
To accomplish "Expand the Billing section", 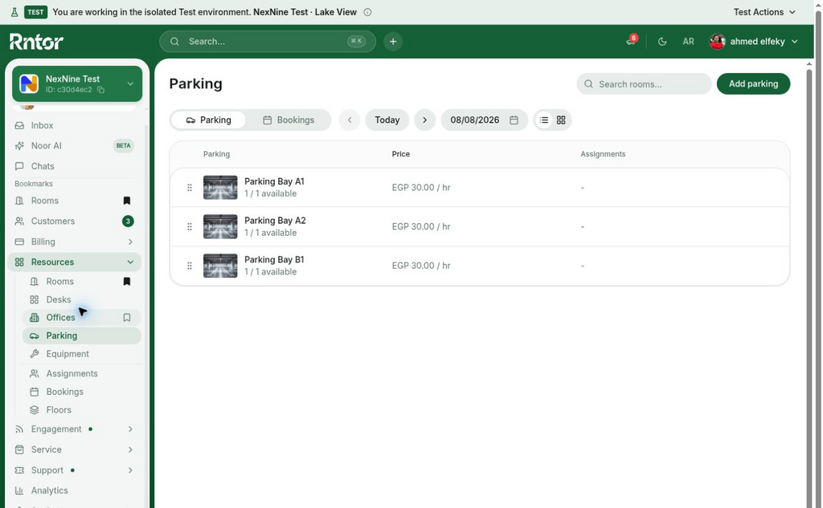I will pos(74,242).
